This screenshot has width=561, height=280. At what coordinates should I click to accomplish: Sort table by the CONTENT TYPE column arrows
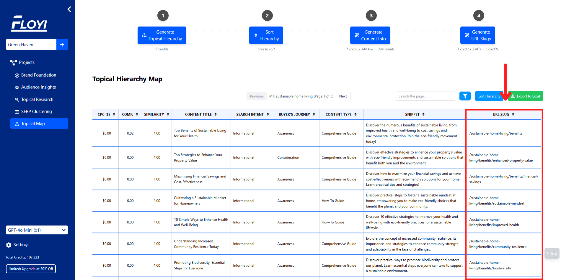pos(355,114)
